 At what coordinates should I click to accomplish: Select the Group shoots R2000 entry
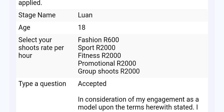[x=109, y=71]
